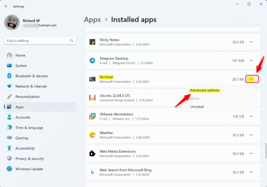
Task: Click the 147 MB size value
Action: [x=238, y=61]
